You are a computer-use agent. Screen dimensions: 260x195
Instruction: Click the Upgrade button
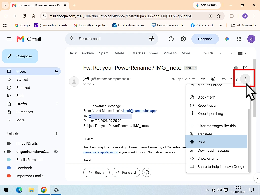click(x=205, y=39)
